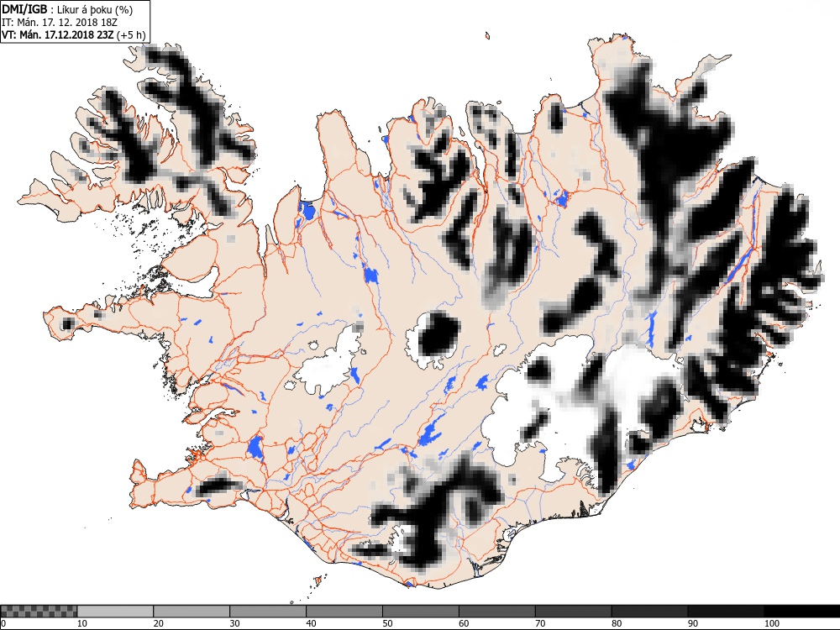The width and height of the screenshot is (840, 630).
Task: Select the 30–40 gray scale segment
Action: click(268, 612)
